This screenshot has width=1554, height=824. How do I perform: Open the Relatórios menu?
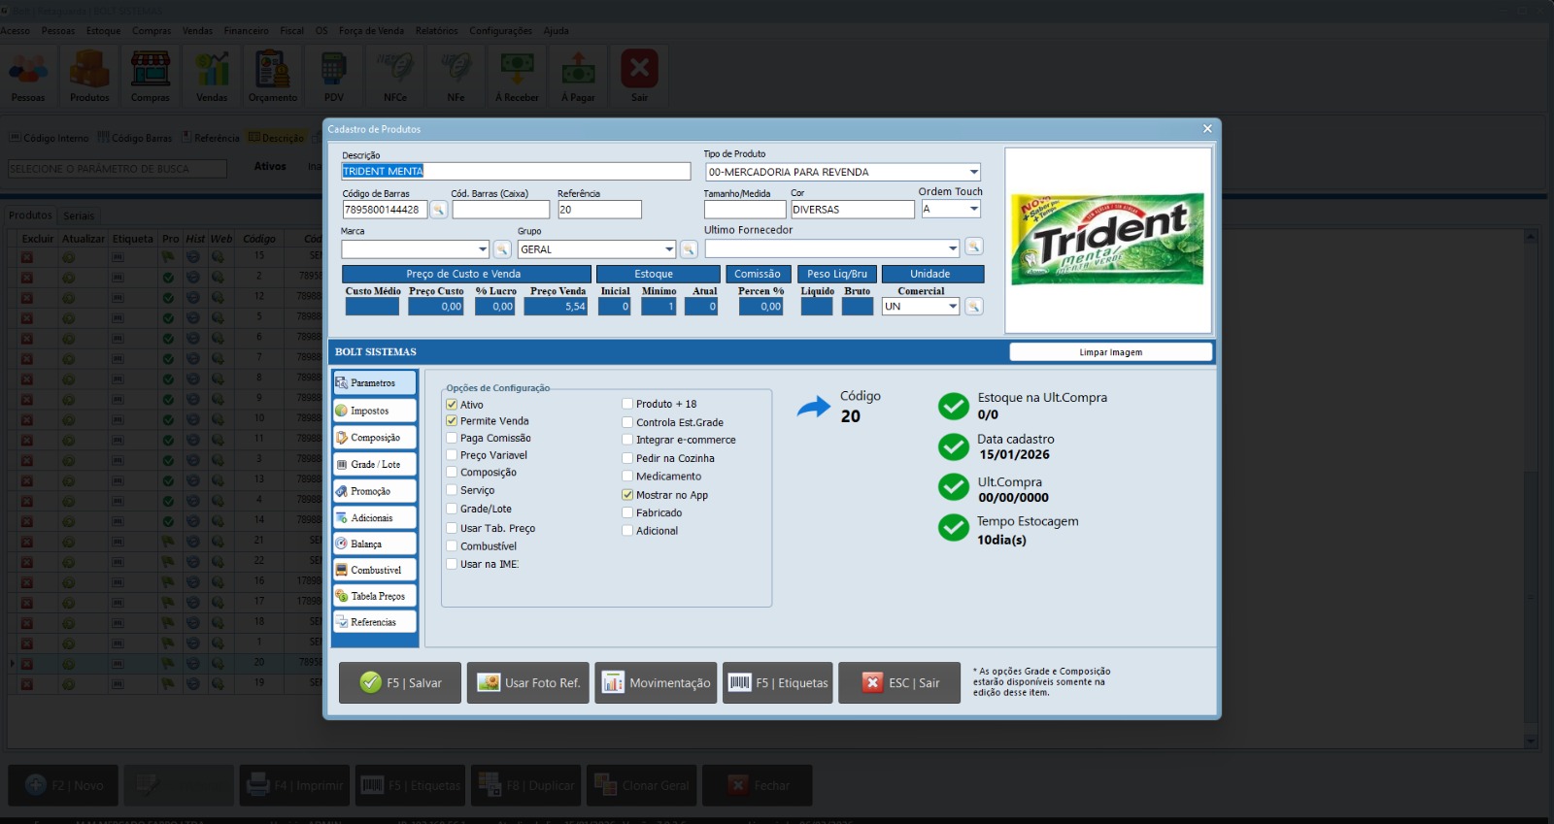pyautogui.click(x=437, y=31)
